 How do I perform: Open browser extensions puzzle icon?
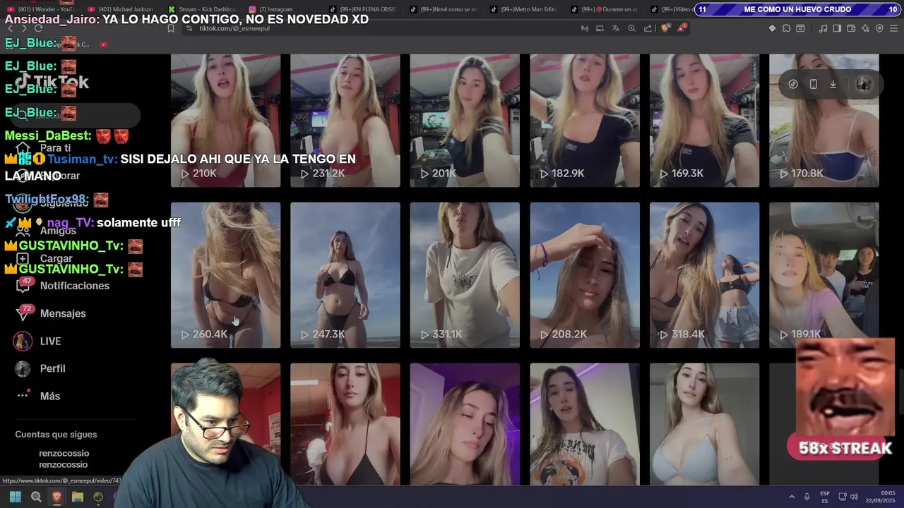[x=786, y=28]
